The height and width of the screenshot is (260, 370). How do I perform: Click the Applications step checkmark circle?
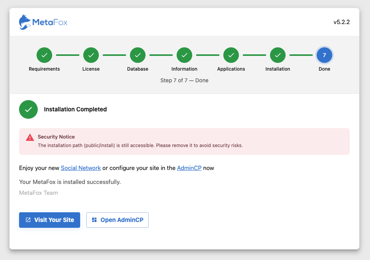(231, 55)
